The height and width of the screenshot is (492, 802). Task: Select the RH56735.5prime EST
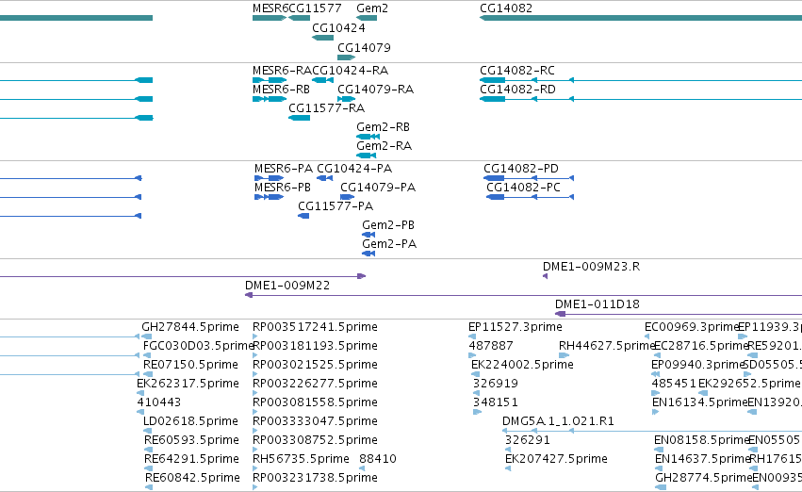(x=255, y=469)
